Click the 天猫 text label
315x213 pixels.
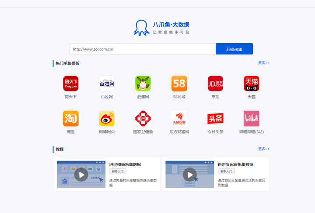click(252, 97)
